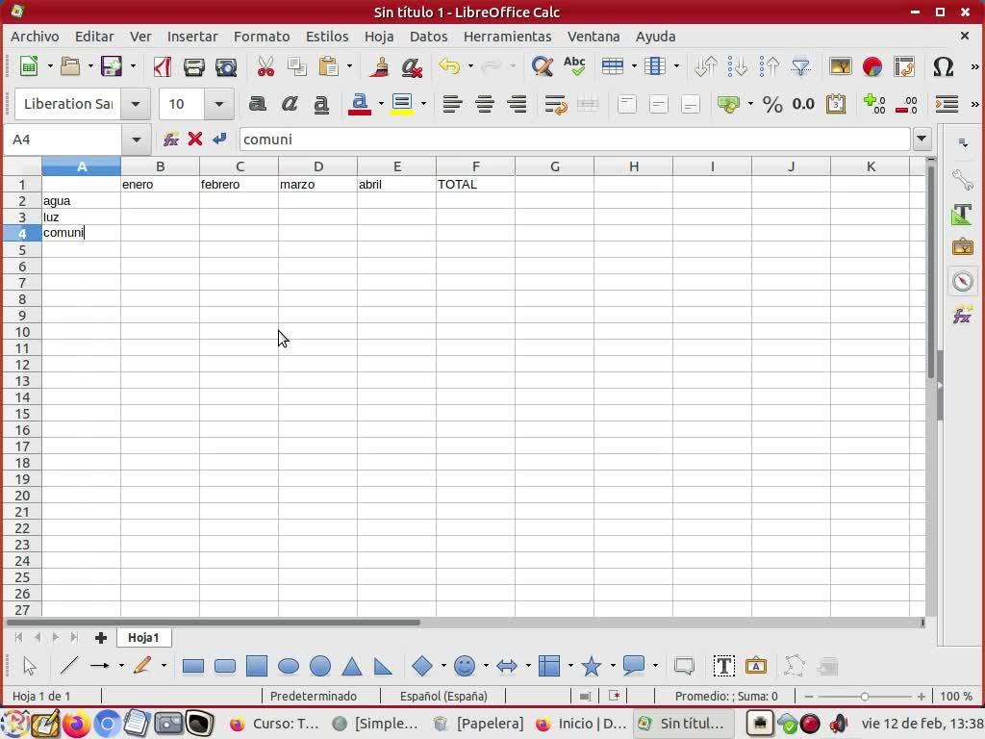
Task: Toggle Align Top vertical alignment
Action: pyautogui.click(x=626, y=104)
